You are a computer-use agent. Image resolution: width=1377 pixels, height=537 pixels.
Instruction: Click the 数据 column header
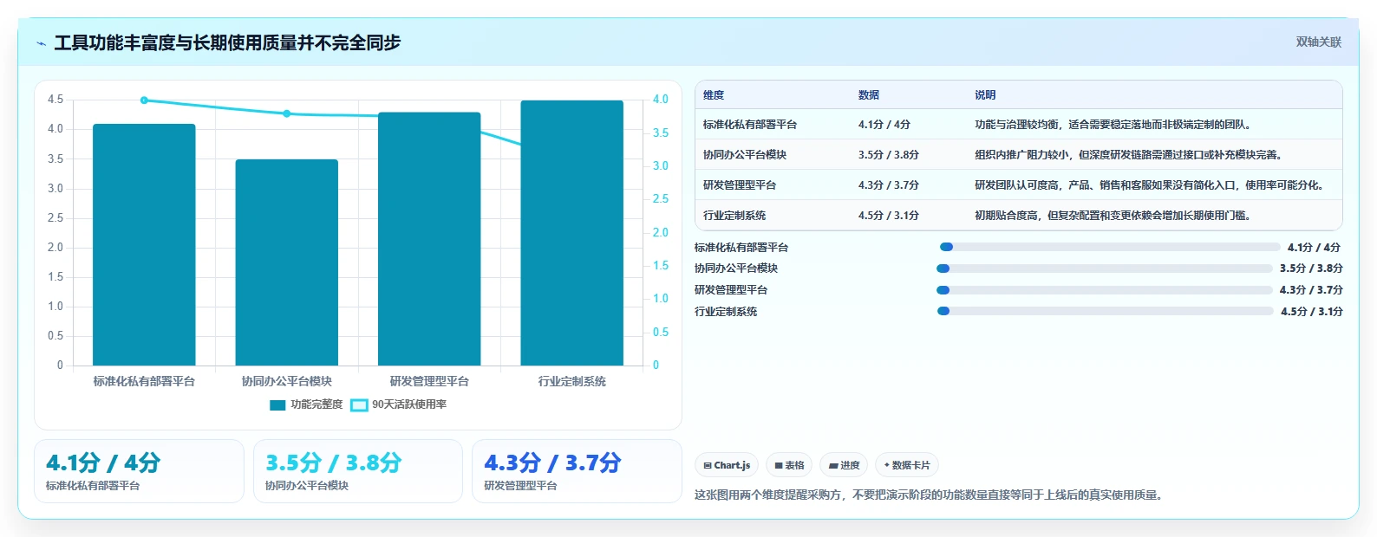click(869, 95)
